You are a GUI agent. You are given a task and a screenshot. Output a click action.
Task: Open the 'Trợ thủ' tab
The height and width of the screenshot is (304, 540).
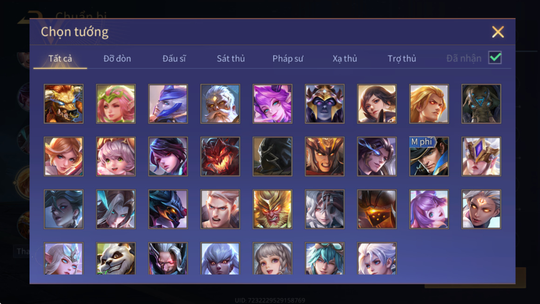pos(402,59)
